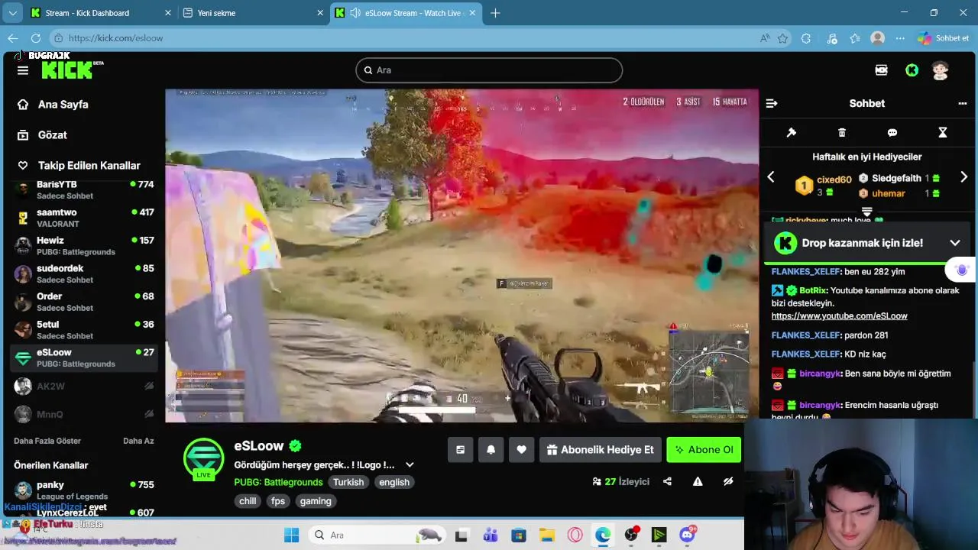Click the green K badge icon in header
Viewport: 978px width, 550px height.
(912, 70)
